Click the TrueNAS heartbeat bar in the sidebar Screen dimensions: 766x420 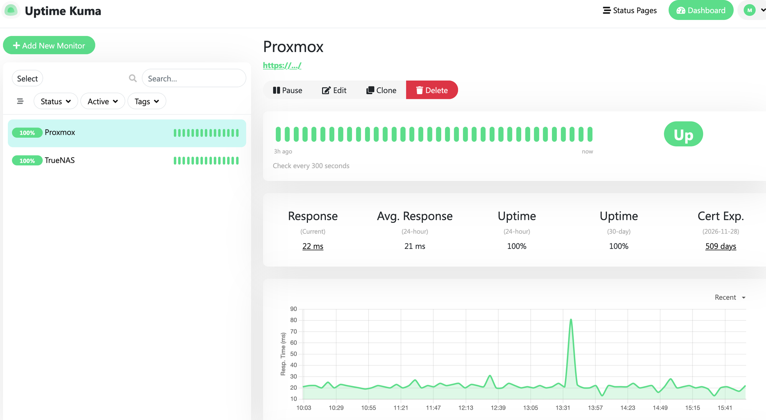pos(206,160)
